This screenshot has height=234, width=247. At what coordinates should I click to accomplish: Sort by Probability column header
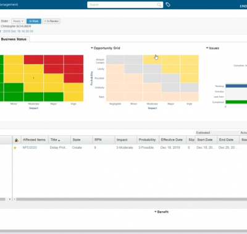coord(148,140)
